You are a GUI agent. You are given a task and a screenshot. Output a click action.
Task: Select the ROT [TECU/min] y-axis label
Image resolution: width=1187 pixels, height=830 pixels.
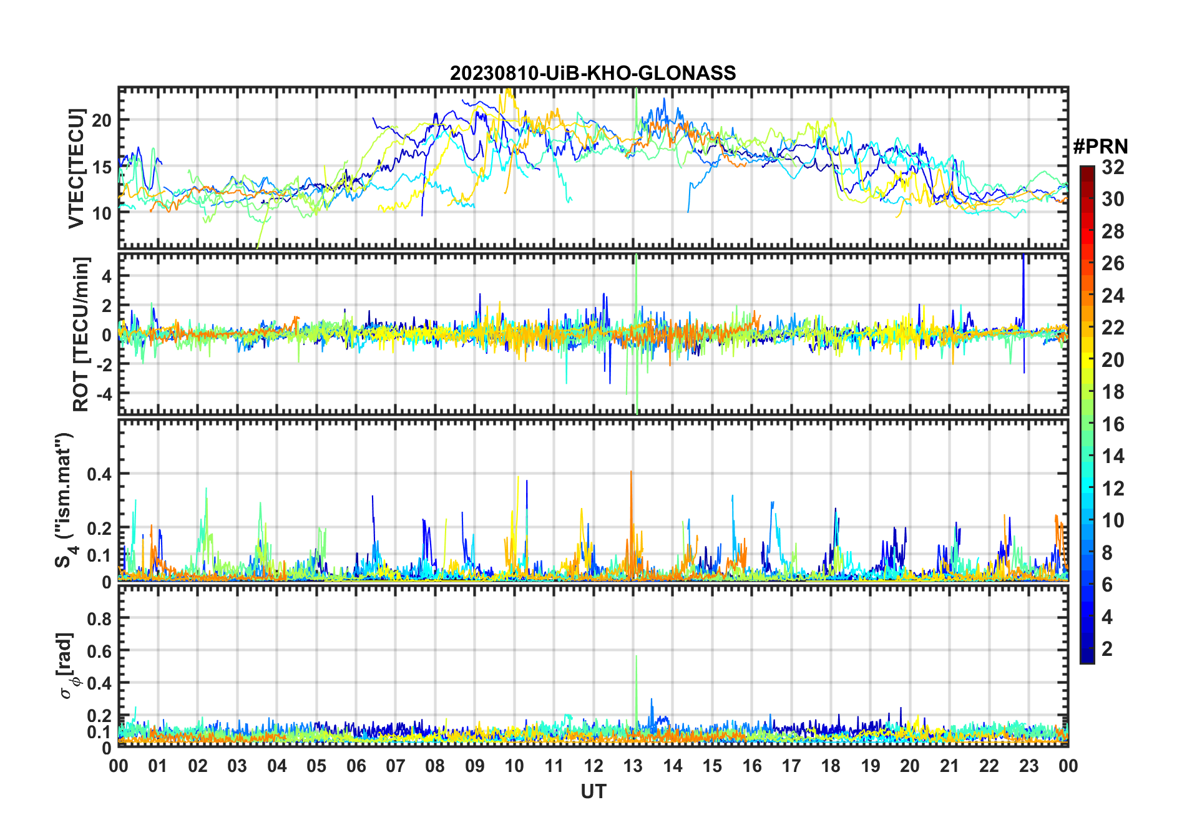pos(81,334)
